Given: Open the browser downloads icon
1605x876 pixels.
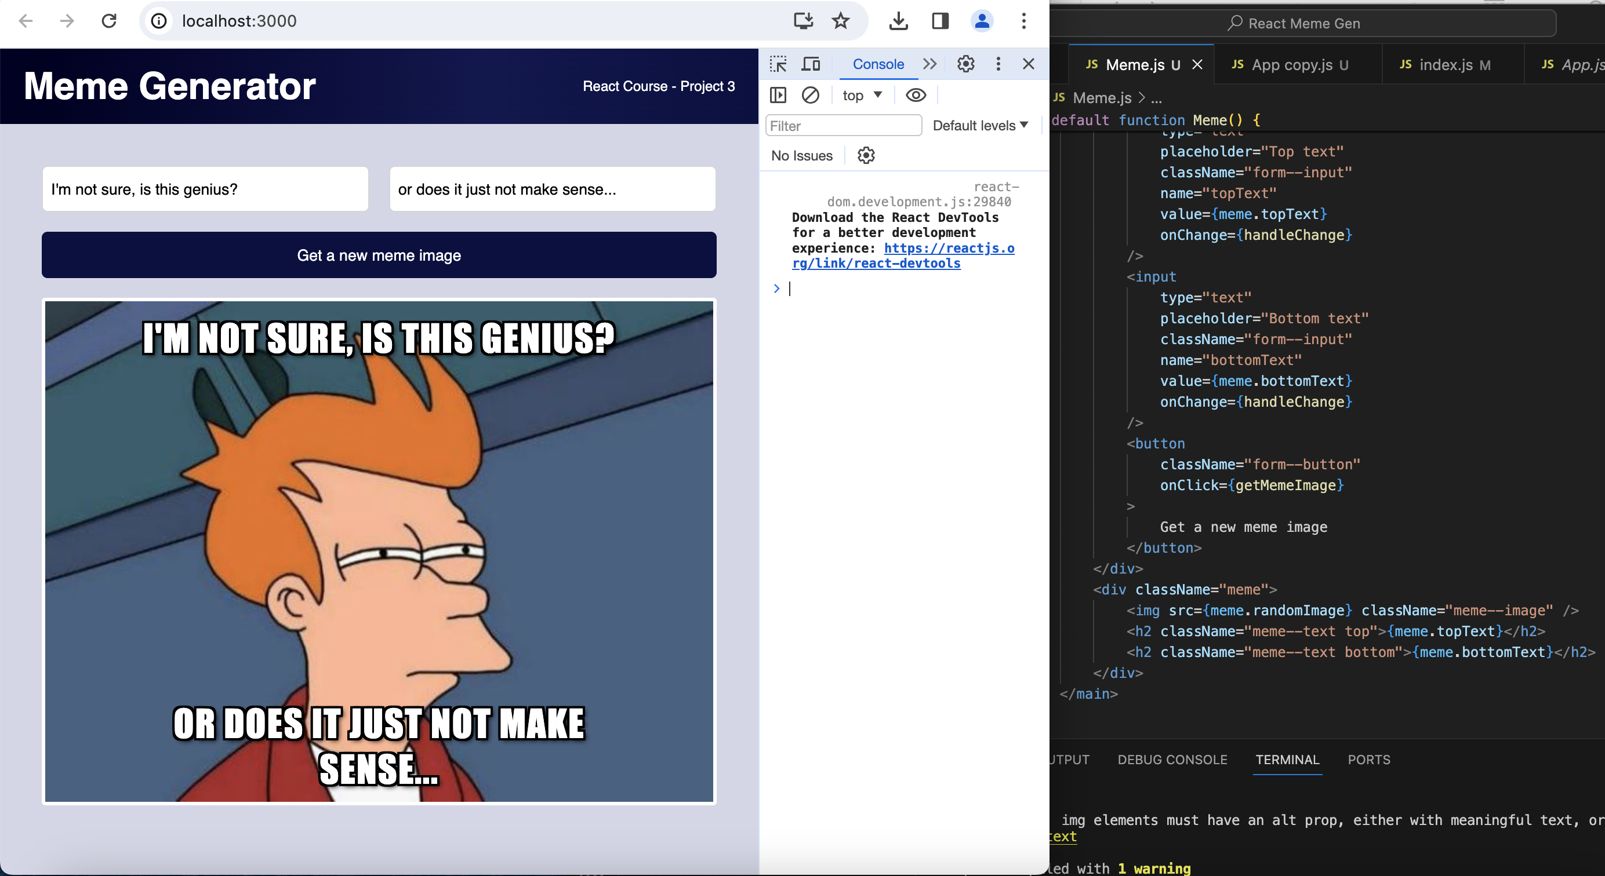Looking at the screenshot, I should pyautogui.click(x=898, y=21).
